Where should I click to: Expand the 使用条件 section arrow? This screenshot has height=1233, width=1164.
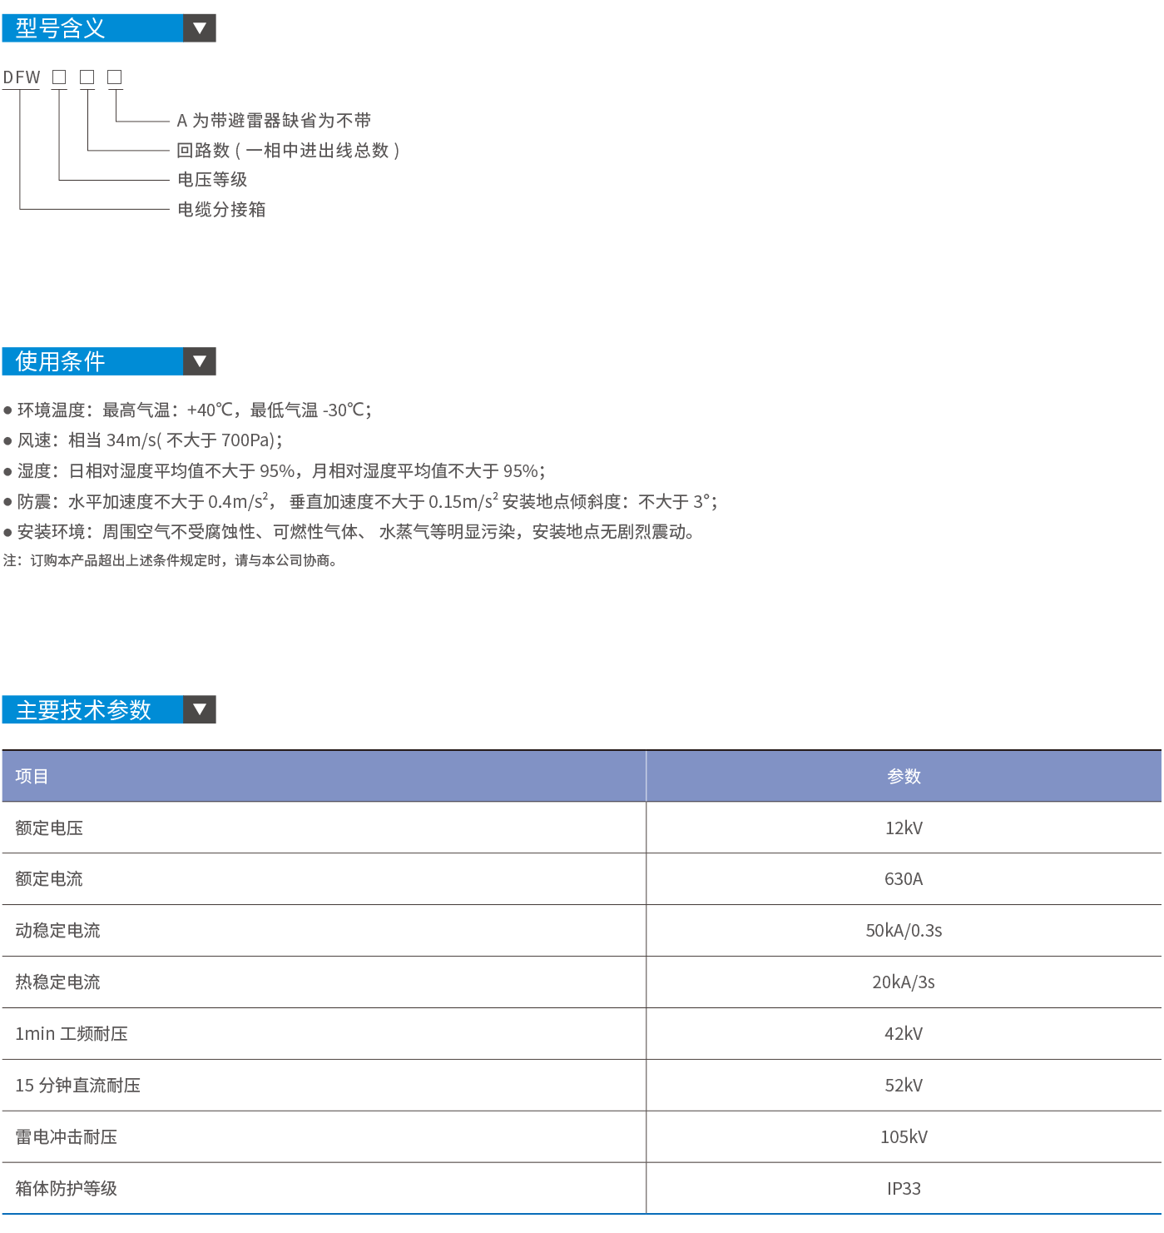[199, 361]
